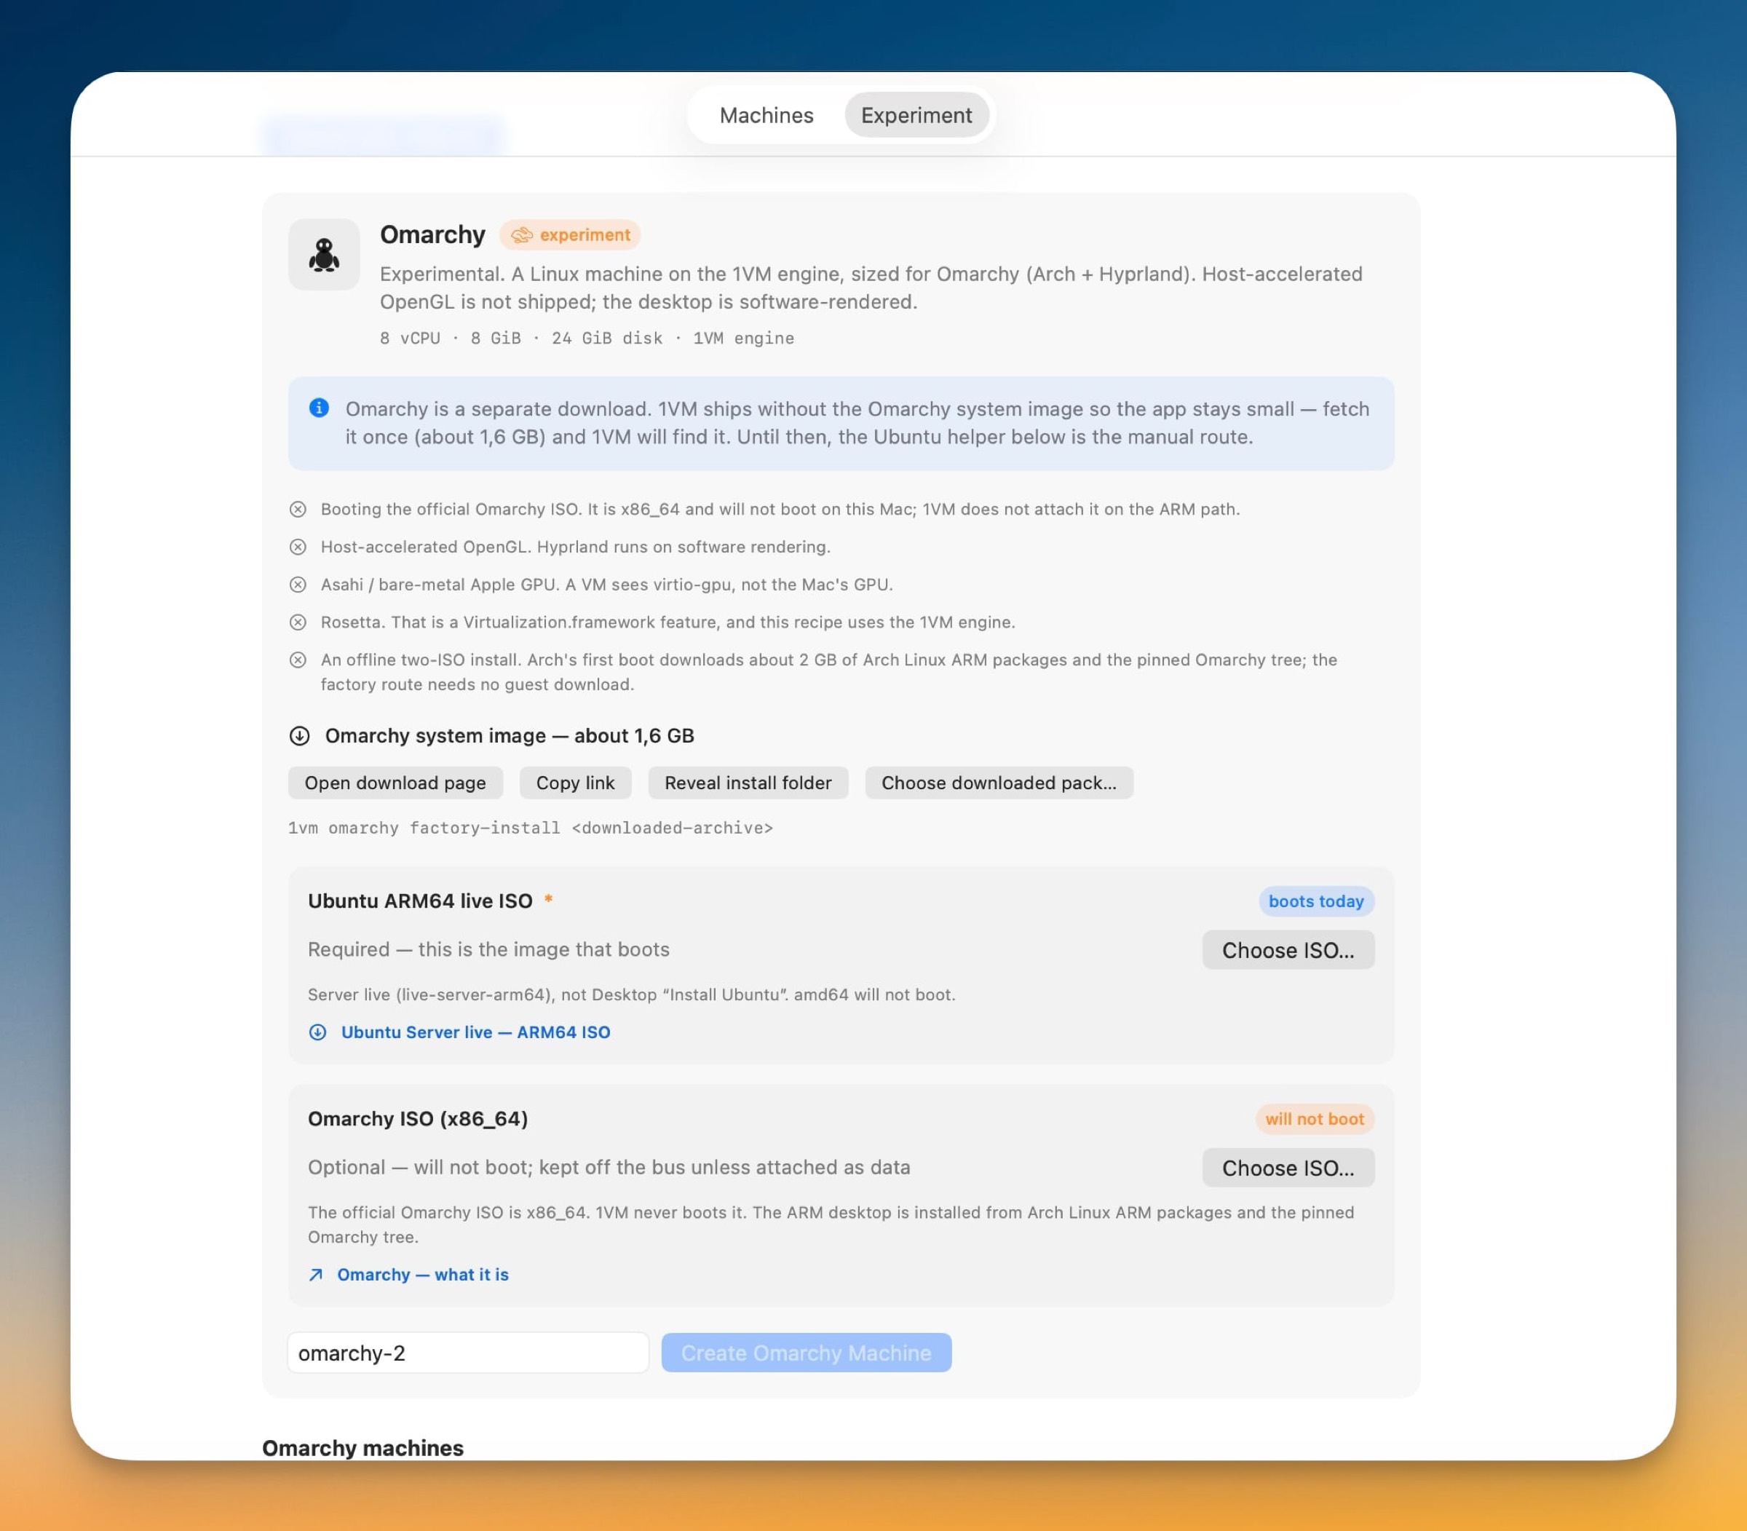Click the machine name field containing omarchy-2
The width and height of the screenshot is (1747, 1531).
point(468,1353)
